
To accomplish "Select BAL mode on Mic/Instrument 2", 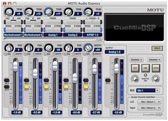I will tap(25, 54).
